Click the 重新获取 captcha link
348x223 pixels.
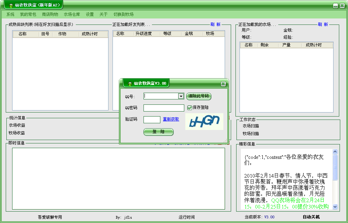pyautogui.click(x=171, y=119)
